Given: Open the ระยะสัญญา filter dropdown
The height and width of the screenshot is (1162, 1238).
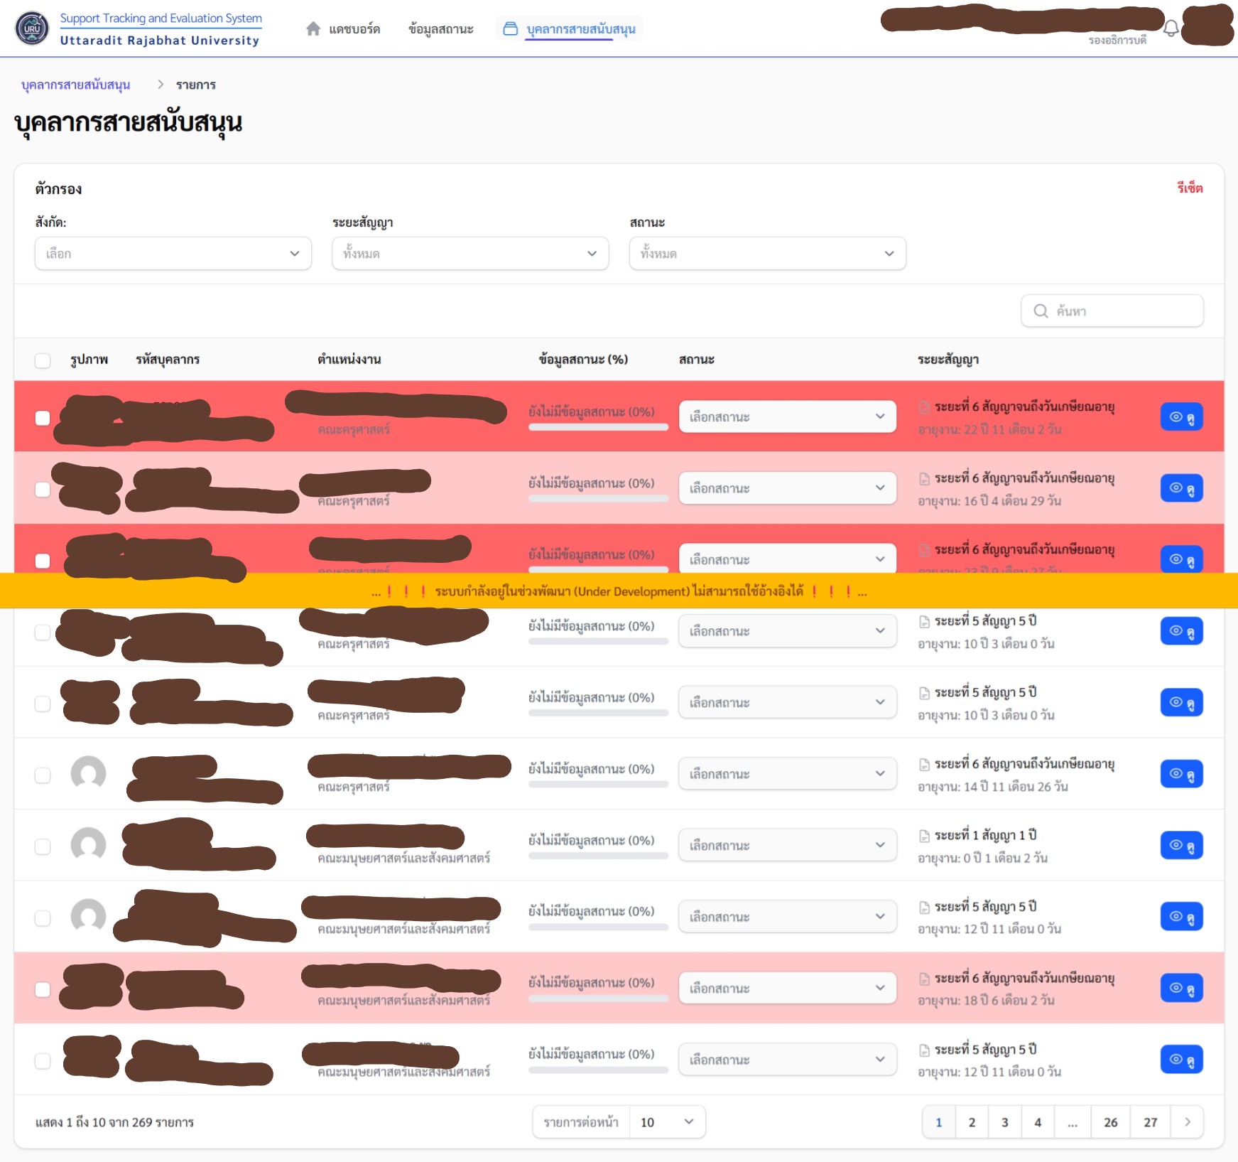Looking at the screenshot, I should point(469,254).
